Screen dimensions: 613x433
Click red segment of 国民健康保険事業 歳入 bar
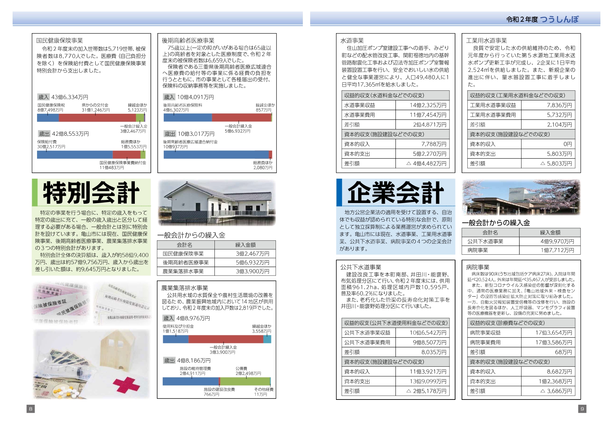97,118
